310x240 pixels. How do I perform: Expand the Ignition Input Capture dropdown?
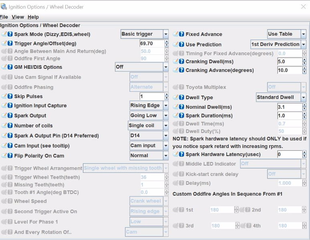coord(165,106)
